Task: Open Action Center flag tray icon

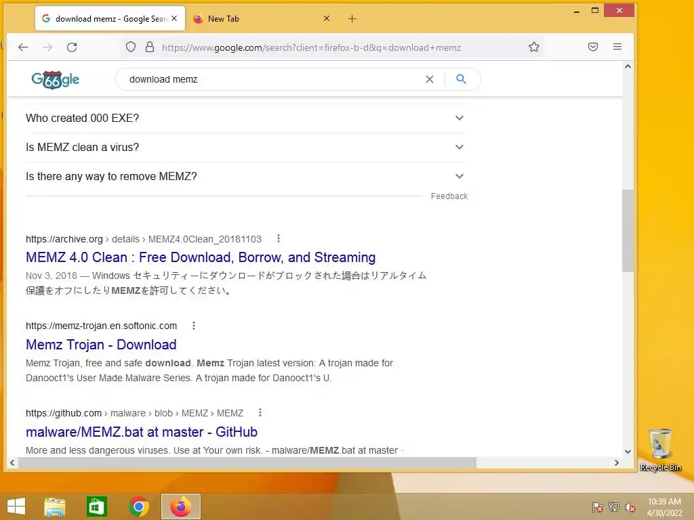Action: [x=597, y=506]
